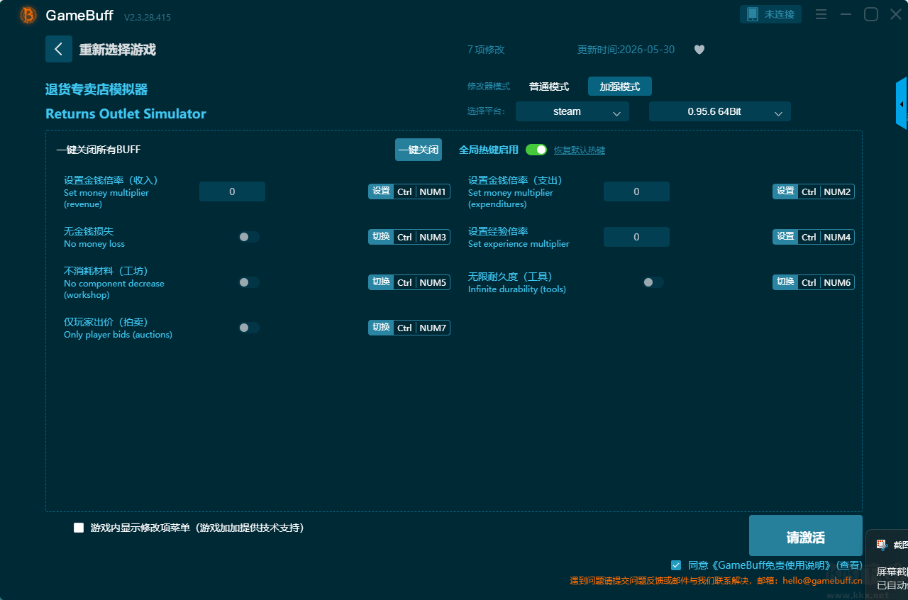908x600 pixels.
Task: Click Ctrl modifier for NUM7 hotkey
Action: point(404,328)
